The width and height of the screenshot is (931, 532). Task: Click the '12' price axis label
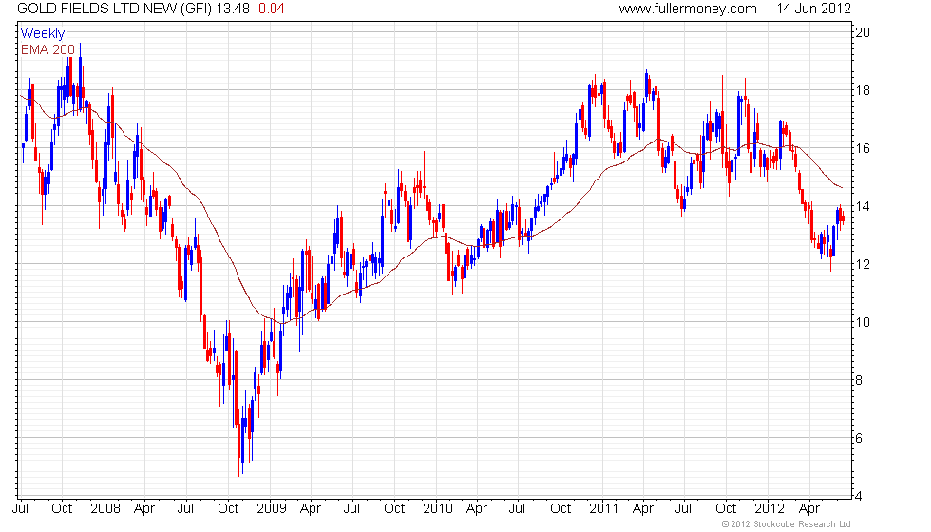point(863,264)
